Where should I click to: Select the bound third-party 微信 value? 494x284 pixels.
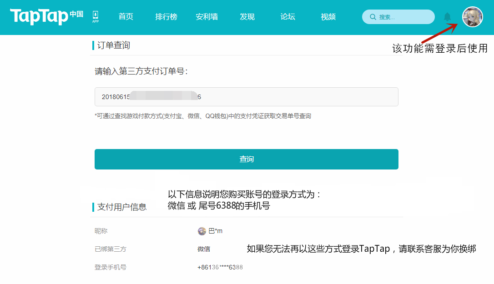204,249
